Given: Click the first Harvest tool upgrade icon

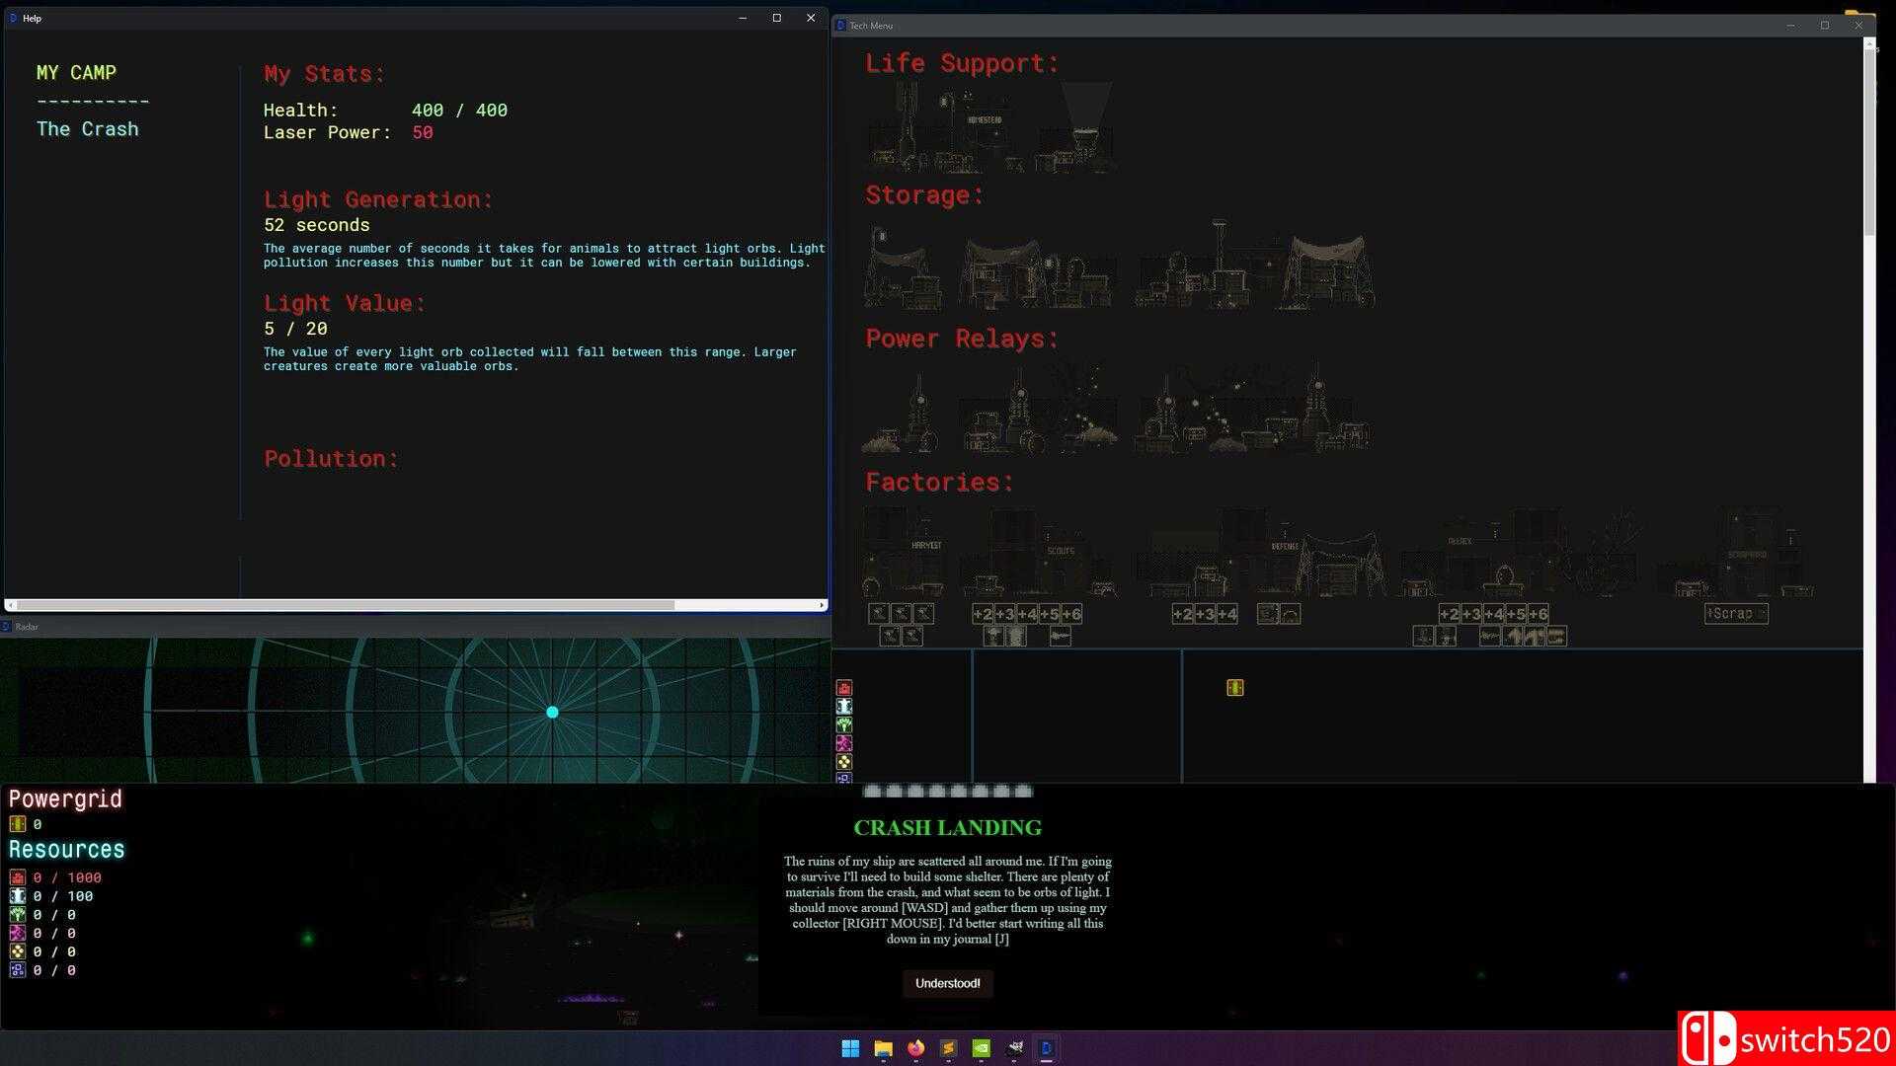Looking at the screenshot, I should pos(878,613).
